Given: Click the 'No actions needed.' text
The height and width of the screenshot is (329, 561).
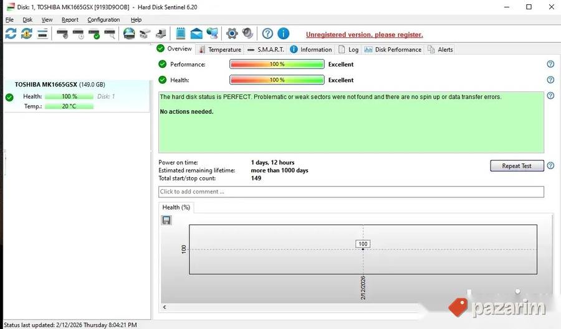Looking at the screenshot, I should coord(186,112).
